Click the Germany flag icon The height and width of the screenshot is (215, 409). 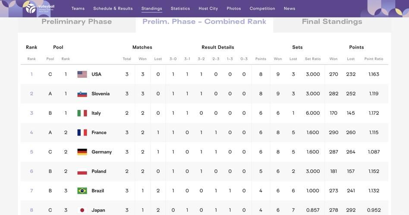click(82, 152)
